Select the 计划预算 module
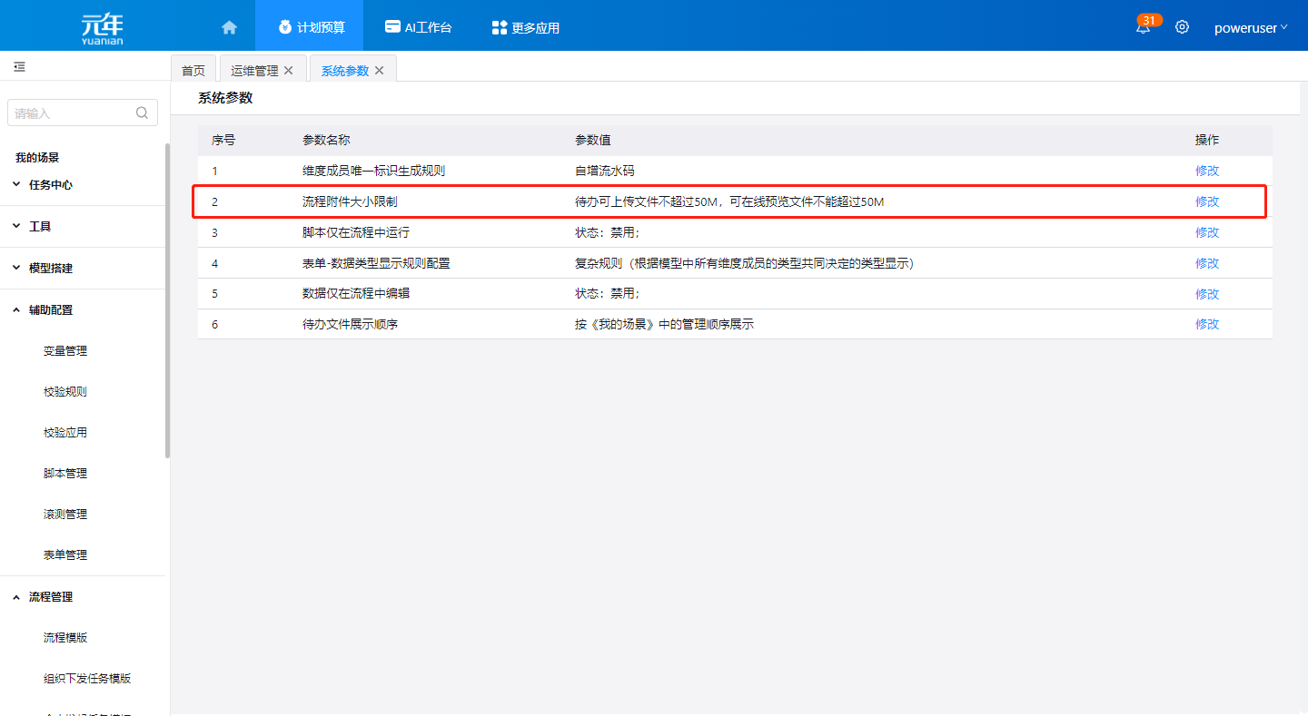 pyautogui.click(x=311, y=27)
